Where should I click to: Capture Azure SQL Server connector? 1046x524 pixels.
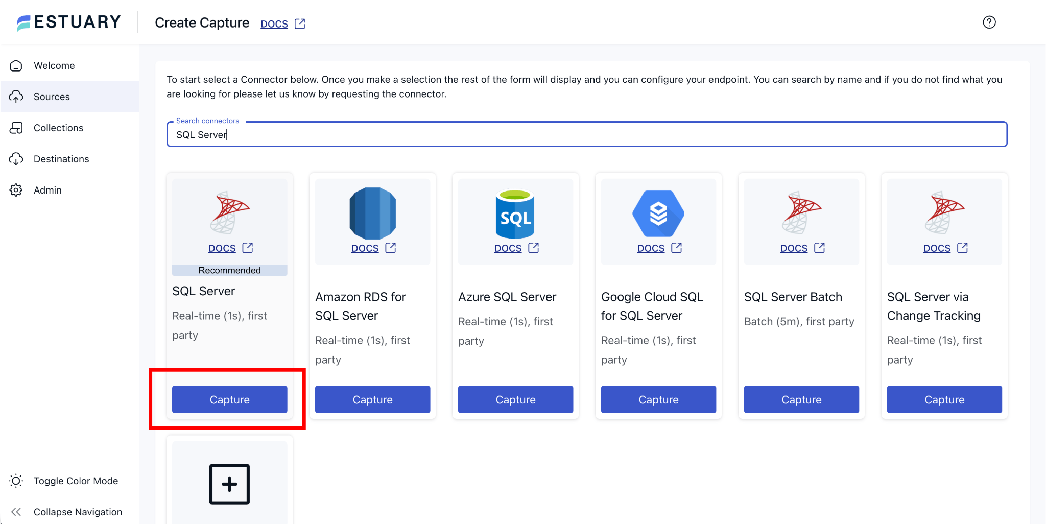(x=516, y=399)
